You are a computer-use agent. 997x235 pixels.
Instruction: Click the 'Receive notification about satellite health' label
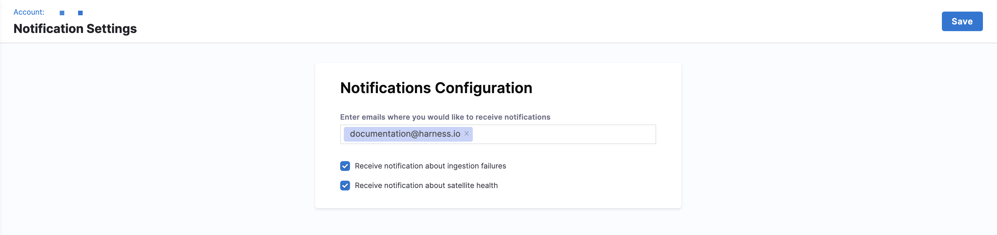click(x=426, y=186)
